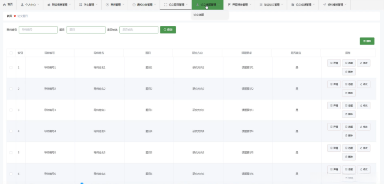Focus the 导师编号 search input
This screenshot has width=384, height=186.
(38, 30)
